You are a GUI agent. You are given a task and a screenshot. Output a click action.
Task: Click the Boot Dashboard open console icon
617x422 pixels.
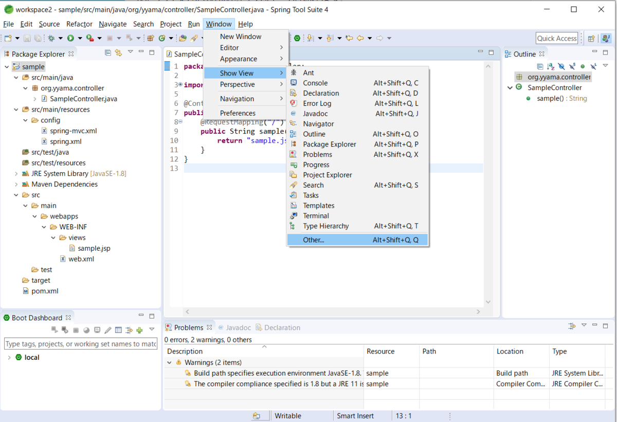(97, 330)
